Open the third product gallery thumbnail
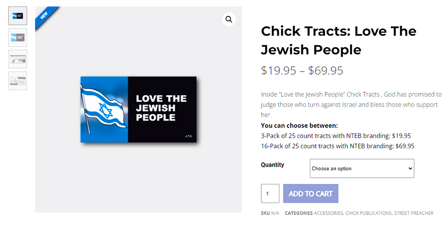The image size is (444, 230). tap(18, 59)
